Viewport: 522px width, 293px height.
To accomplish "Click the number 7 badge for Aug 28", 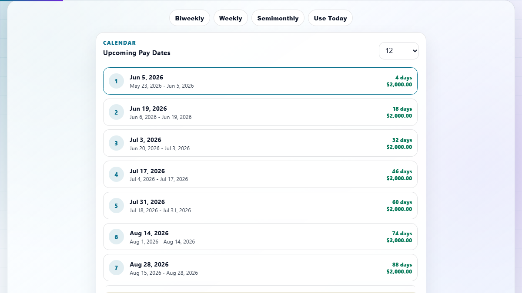I will click(116, 268).
